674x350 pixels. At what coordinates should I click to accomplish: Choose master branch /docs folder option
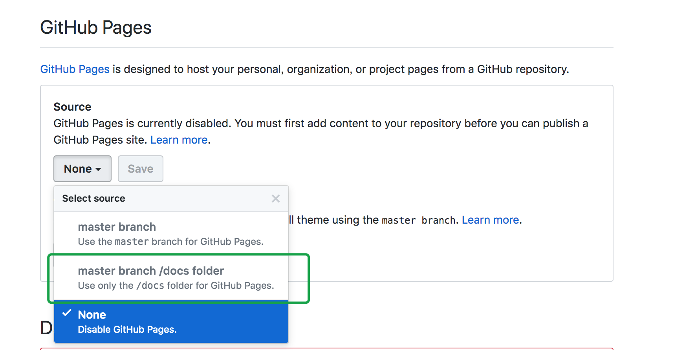tap(171, 278)
